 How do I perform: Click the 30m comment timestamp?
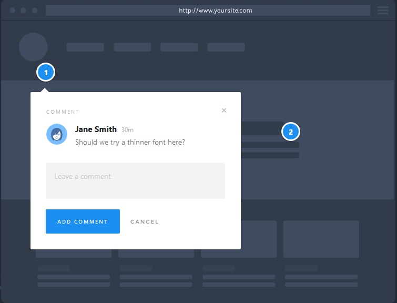pos(127,130)
